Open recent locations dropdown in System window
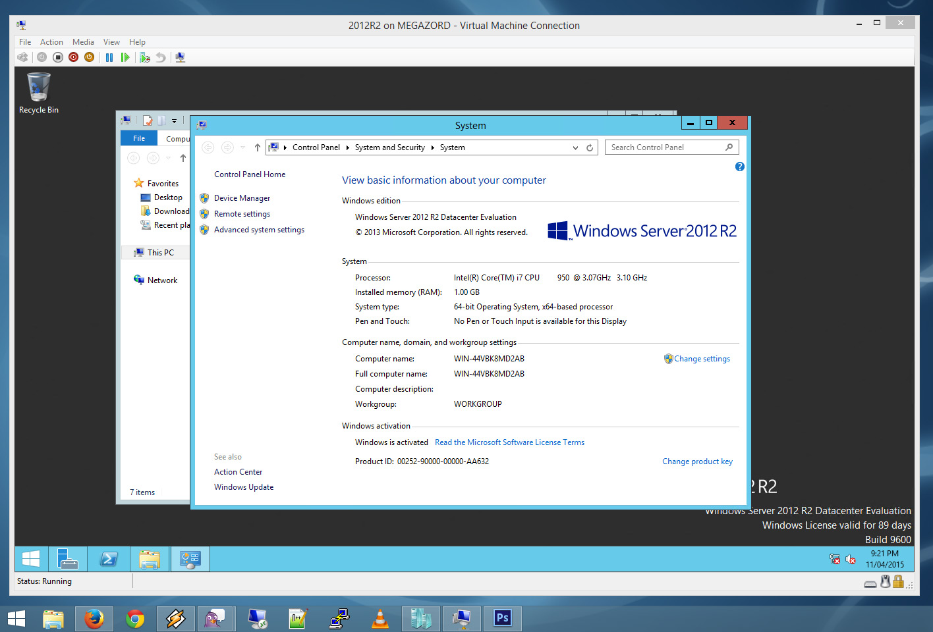 [242, 147]
